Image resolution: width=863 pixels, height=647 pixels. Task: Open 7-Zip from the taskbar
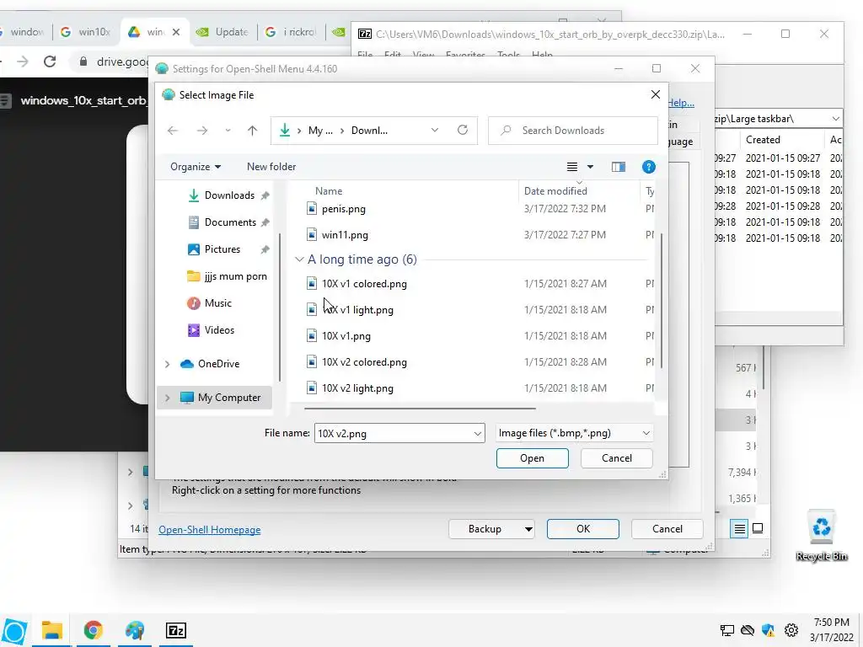176,630
